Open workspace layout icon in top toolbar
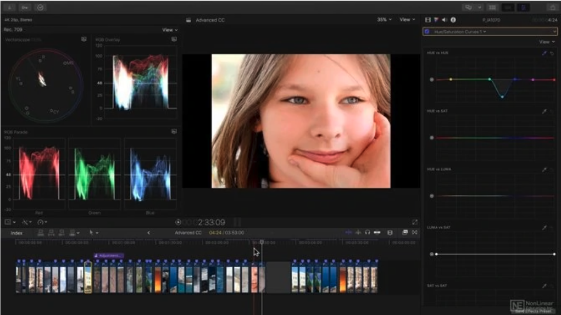Image resolution: width=561 pixels, height=315 pixels. pyautogui.click(x=468, y=7)
